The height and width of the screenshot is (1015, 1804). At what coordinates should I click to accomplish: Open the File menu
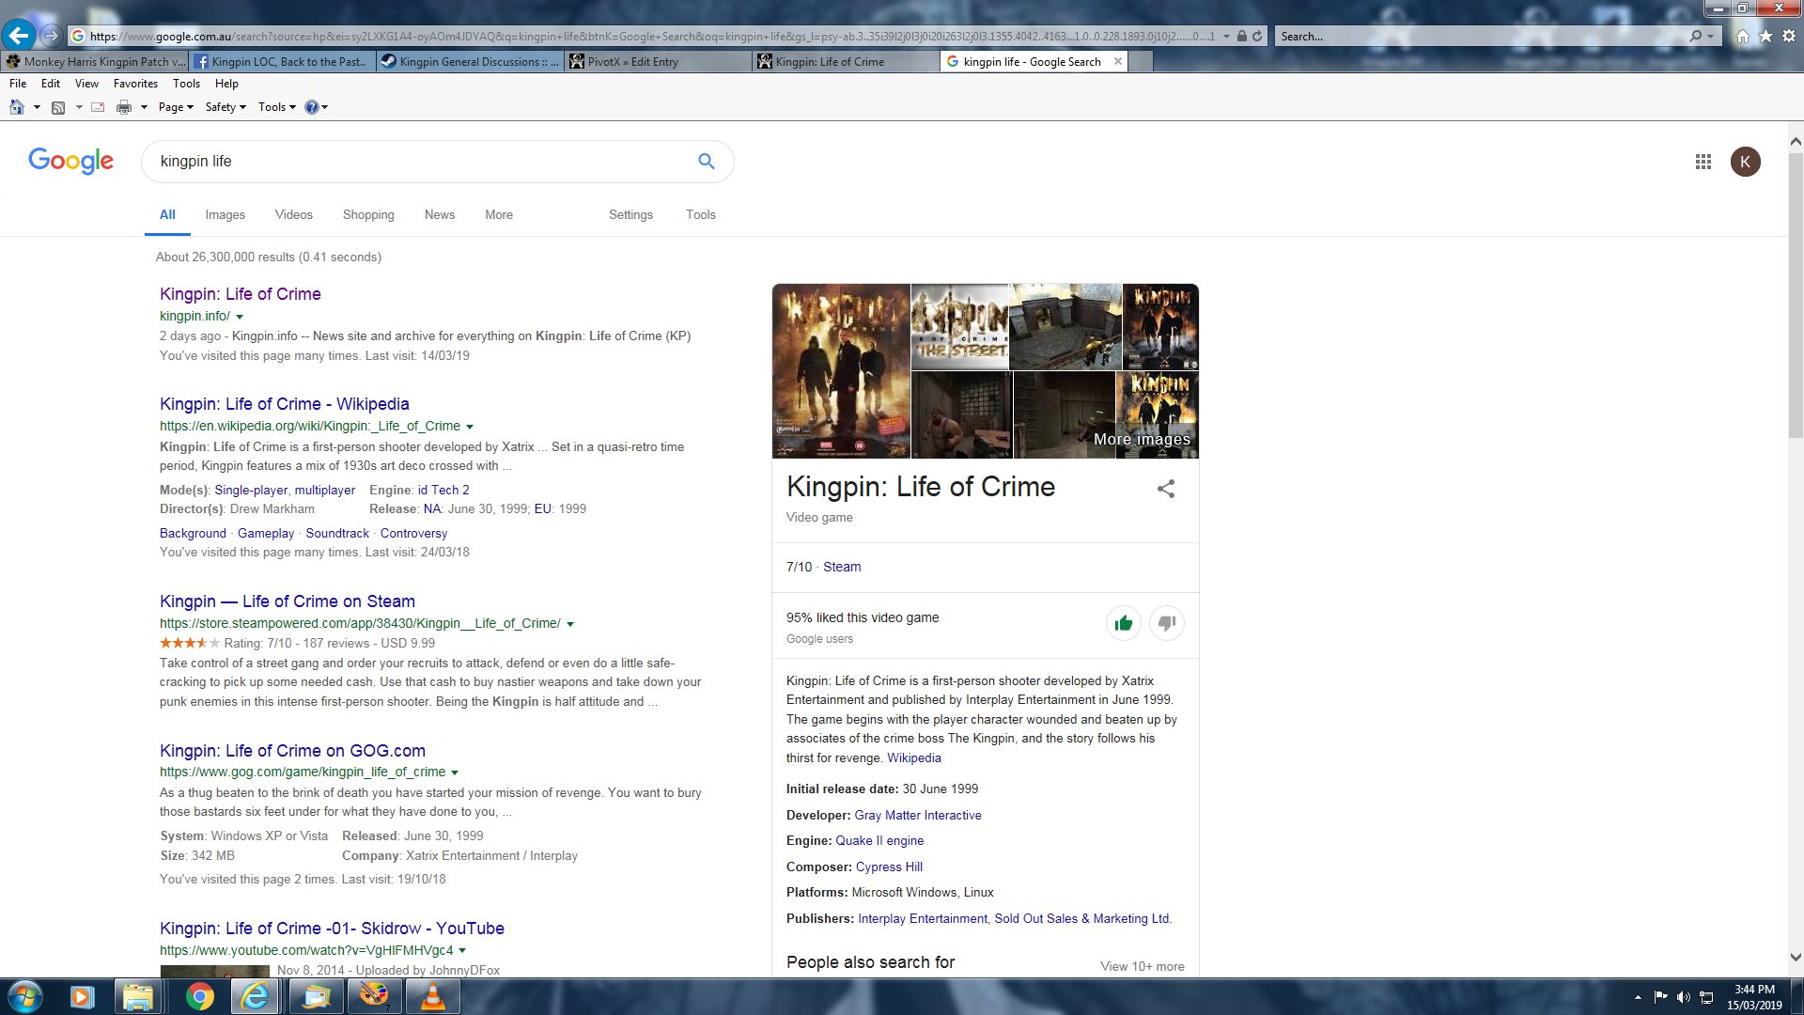(x=18, y=84)
